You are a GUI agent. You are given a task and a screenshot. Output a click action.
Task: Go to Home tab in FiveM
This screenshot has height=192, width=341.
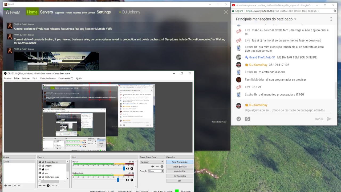pyautogui.click(x=32, y=12)
